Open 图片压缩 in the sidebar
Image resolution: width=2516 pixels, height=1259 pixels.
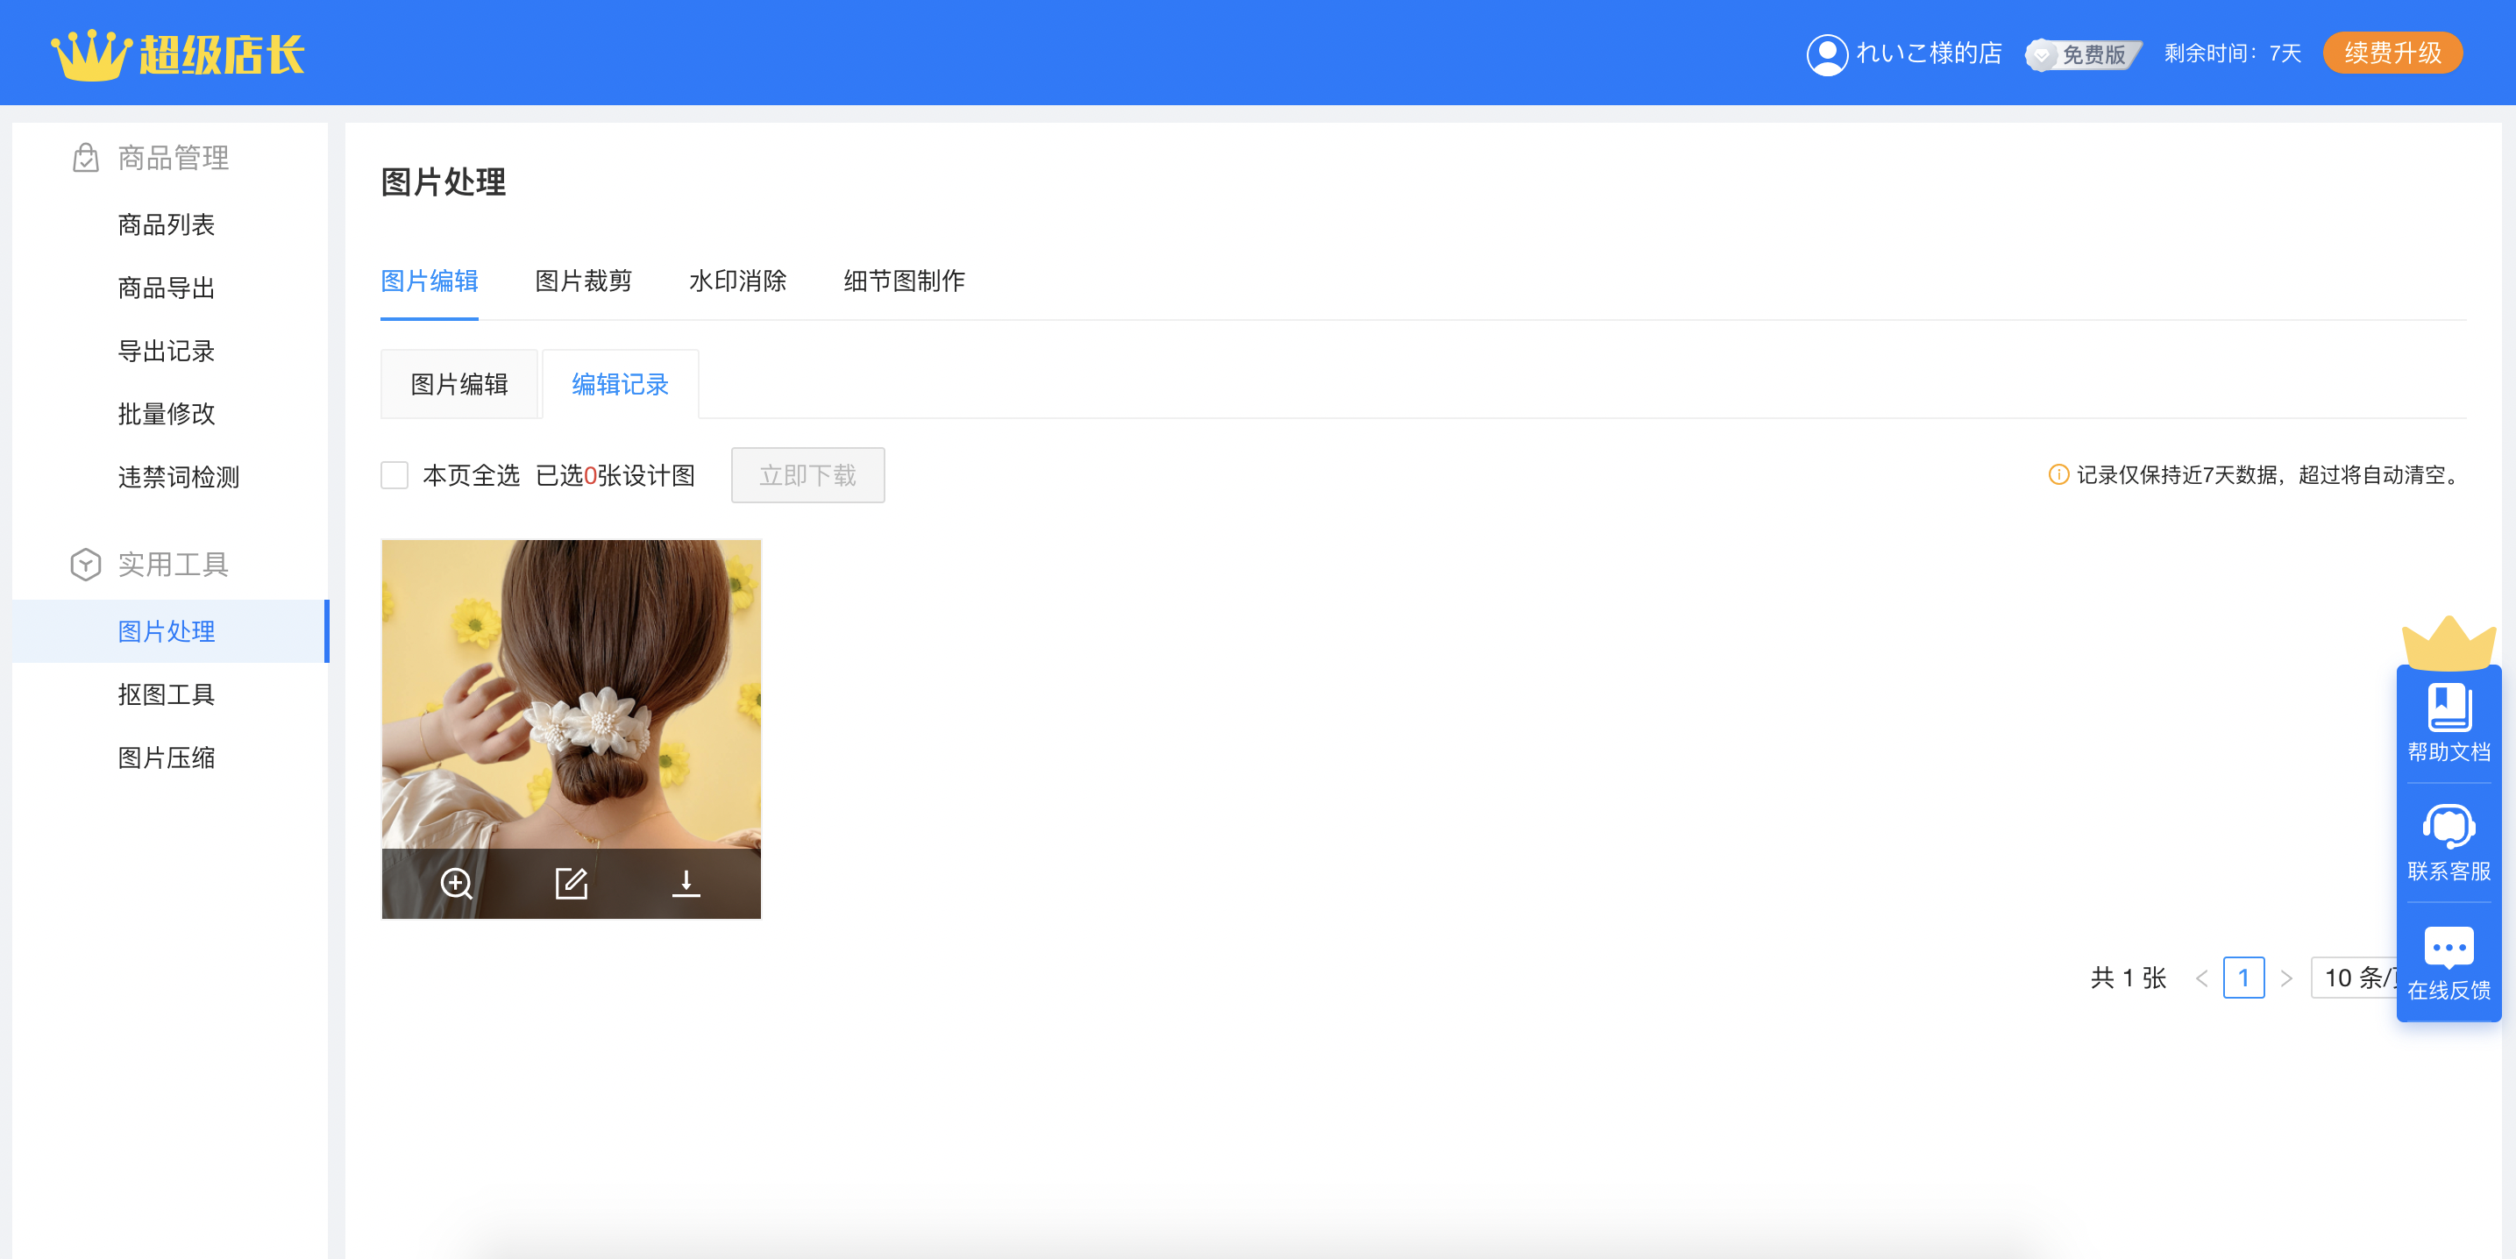166,757
